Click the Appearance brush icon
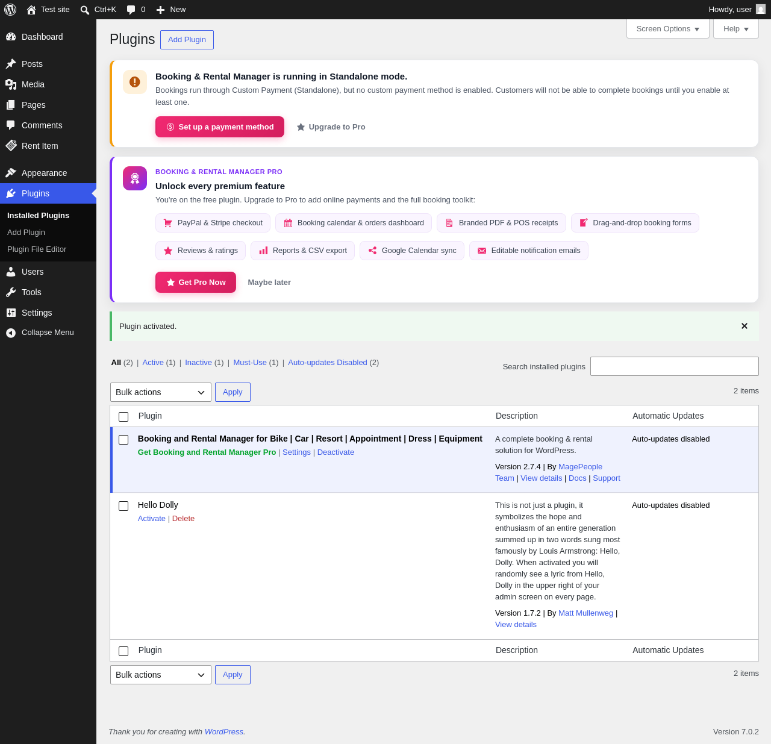Image resolution: width=771 pixels, height=744 pixels. (x=11, y=173)
